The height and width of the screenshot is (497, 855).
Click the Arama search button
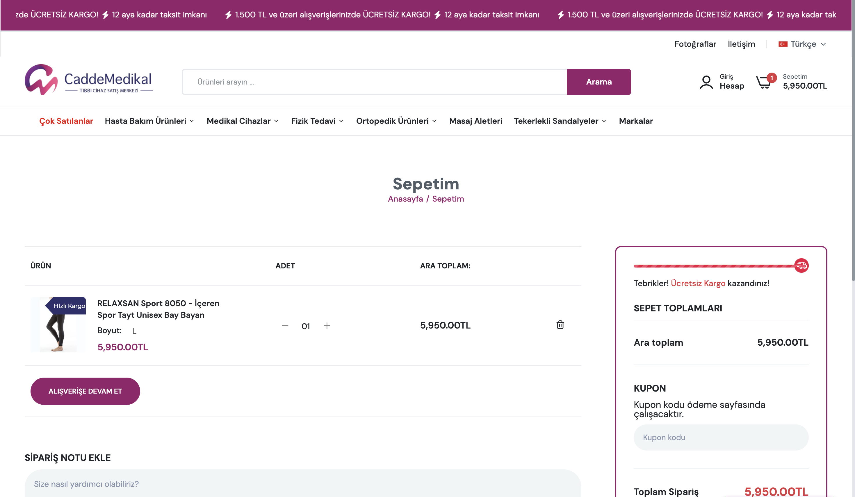tap(599, 82)
